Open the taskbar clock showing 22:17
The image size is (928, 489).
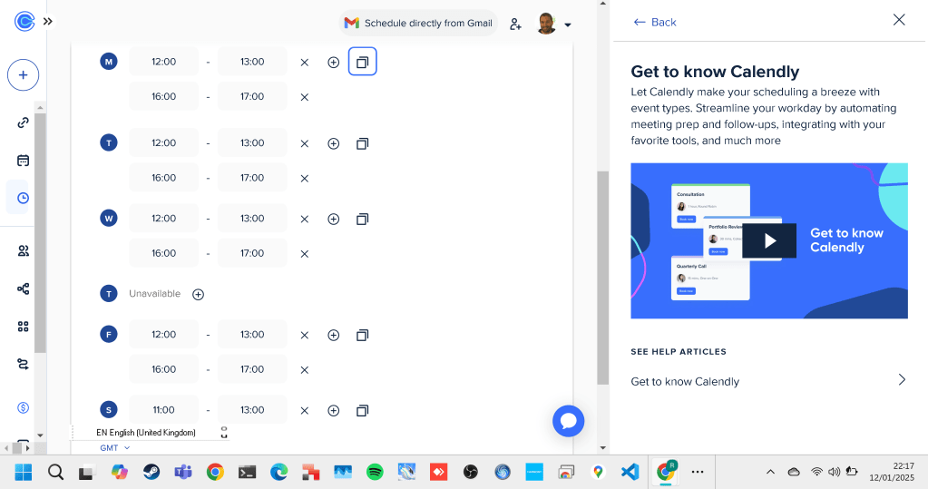tap(891, 472)
